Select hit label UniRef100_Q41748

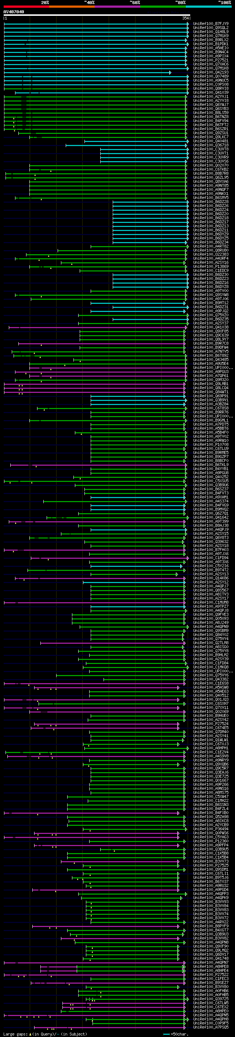pyautogui.click(x=210, y=959)
